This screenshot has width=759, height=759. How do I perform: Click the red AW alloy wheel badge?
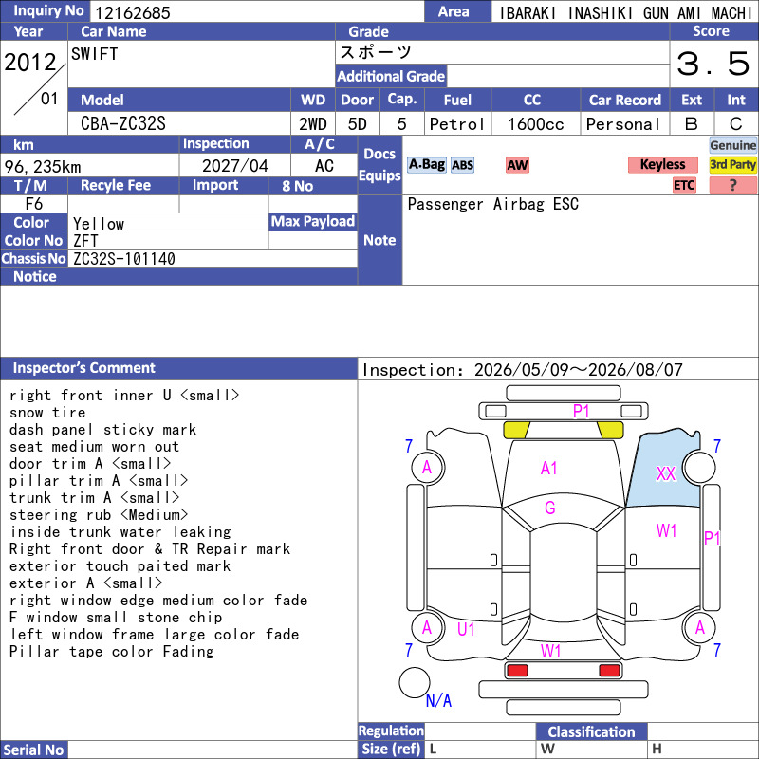(x=517, y=165)
